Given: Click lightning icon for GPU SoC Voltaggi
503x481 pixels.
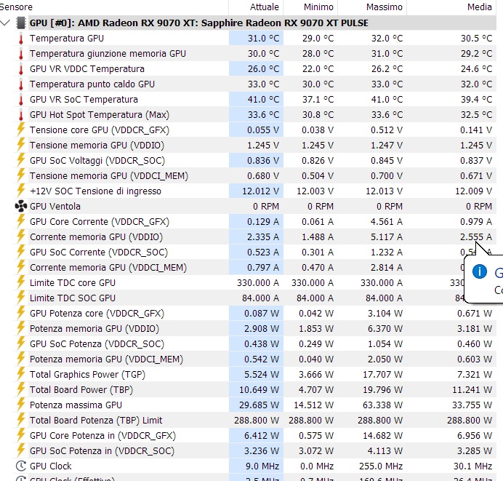Looking at the screenshot, I should pyautogui.click(x=21, y=160).
